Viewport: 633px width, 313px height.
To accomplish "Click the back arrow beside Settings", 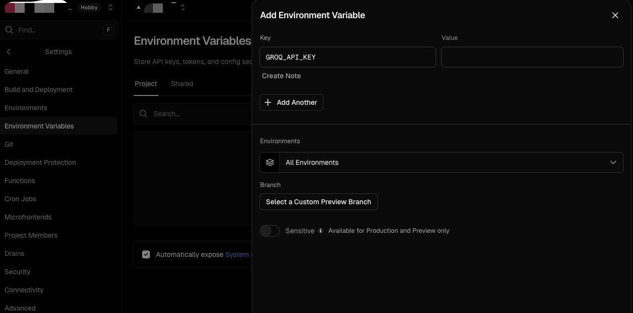I will [x=8, y=52].
